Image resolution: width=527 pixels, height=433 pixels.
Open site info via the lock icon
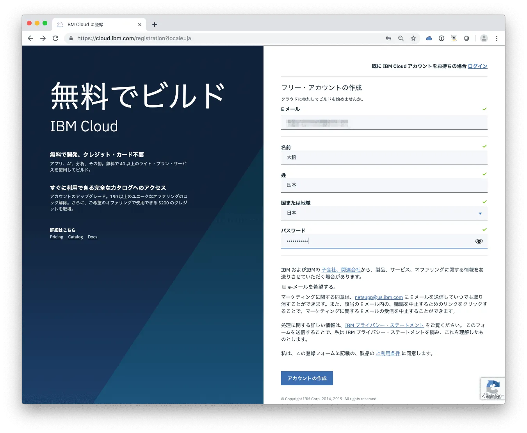(71, 38)
